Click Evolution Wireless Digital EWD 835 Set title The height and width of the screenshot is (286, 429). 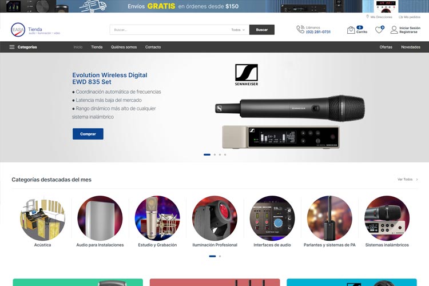(x=110, y=78)
